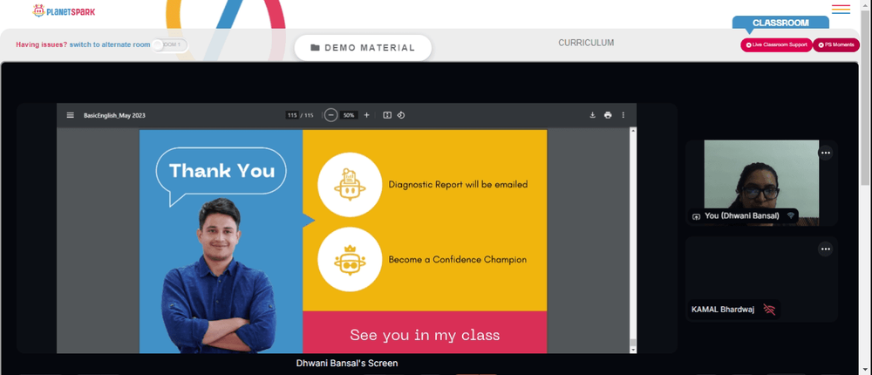872x375 pixels.
Task: Click screen-share icon beside You (Dhwani Bansal)
Action: [x=696, y=216]
